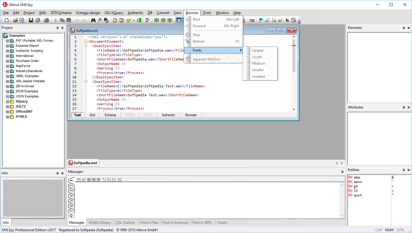Open the Find in Files output tab
Screen dimensions: 412x233
[149, 223]
